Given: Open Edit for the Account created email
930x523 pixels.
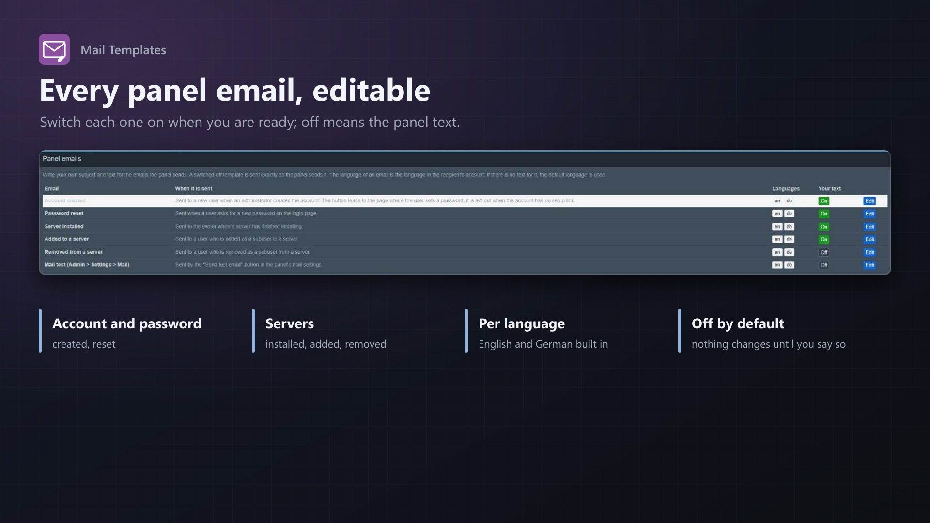Looking at the screenshot, I should coord(869,201).
